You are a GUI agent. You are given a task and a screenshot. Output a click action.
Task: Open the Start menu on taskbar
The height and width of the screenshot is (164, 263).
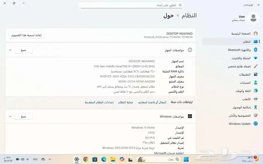pos(186,159)
